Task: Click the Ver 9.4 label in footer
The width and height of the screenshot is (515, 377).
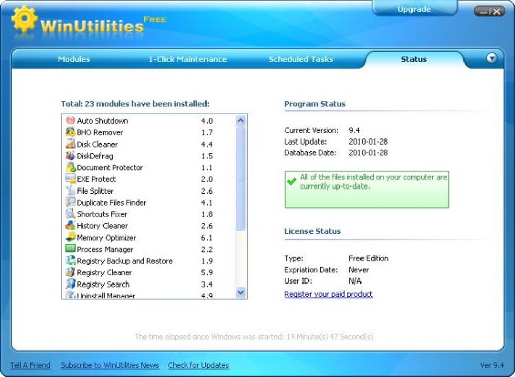Action: 492,365
